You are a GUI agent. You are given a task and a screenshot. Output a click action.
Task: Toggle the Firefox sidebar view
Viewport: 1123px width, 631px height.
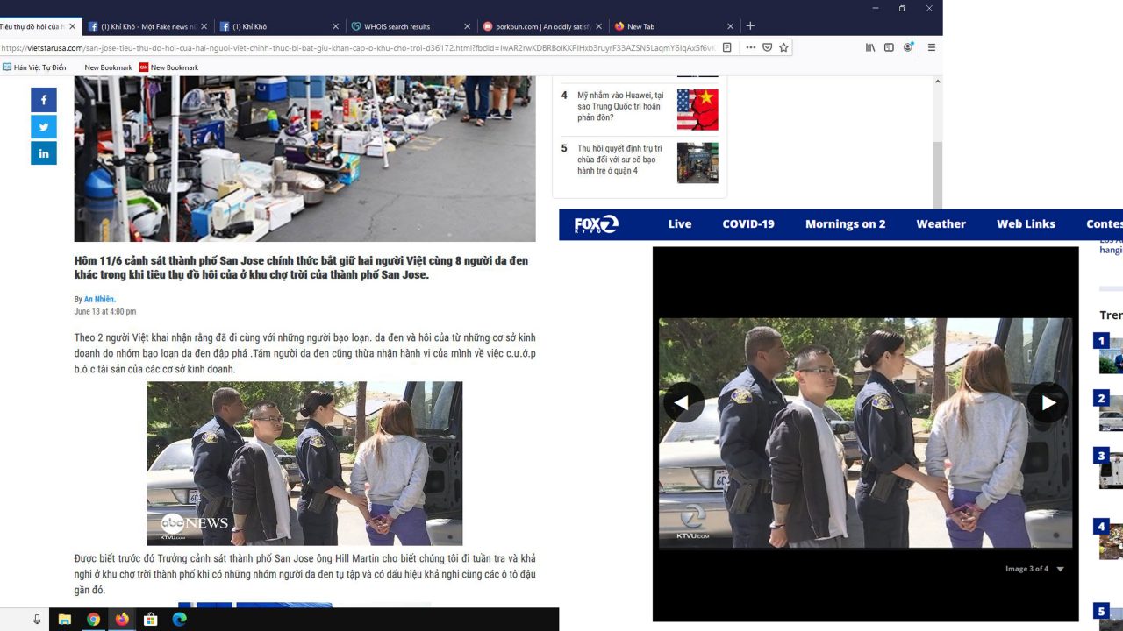tap(889, 47)
